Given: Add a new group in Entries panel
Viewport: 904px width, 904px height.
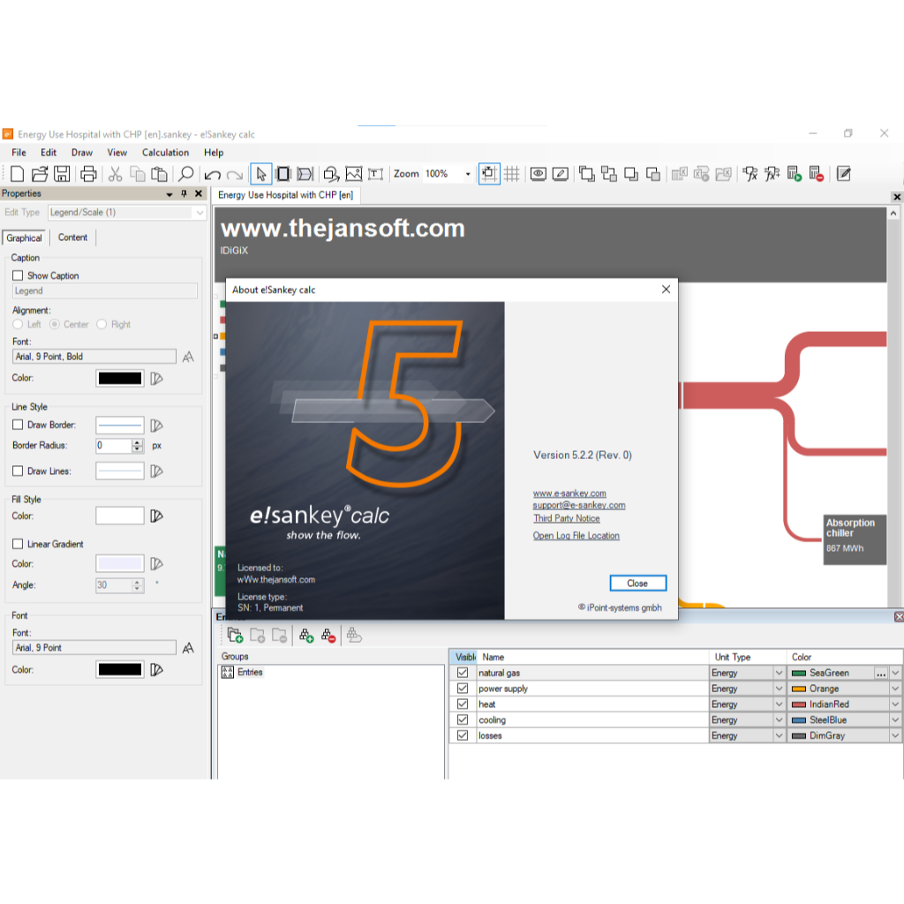Looking at the screenshot, I should [x=235, y=636].
